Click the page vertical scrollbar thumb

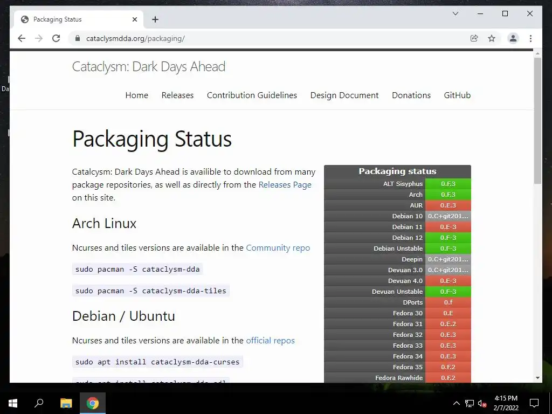coord(537,120)
